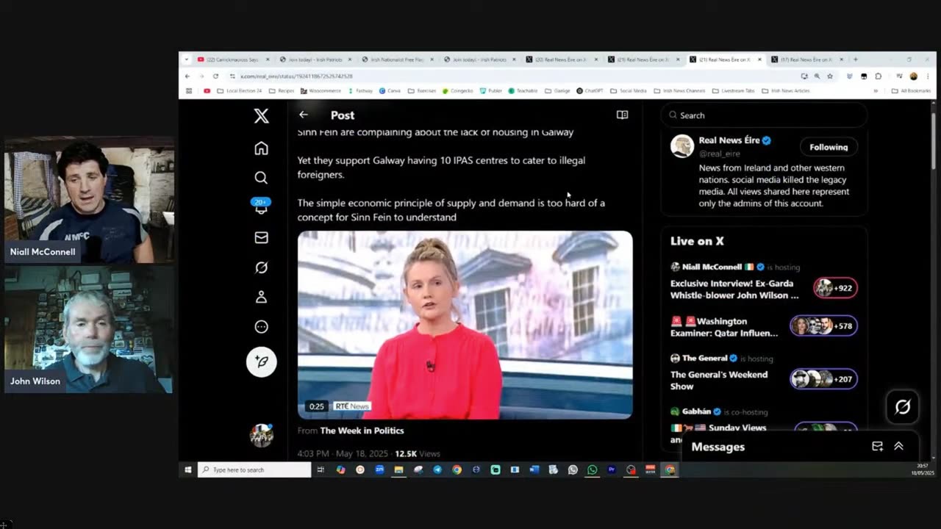Viewport: 941px width, 529px height.
Task: Open the +922 listeners badge
Action: (x=835, y=288)
